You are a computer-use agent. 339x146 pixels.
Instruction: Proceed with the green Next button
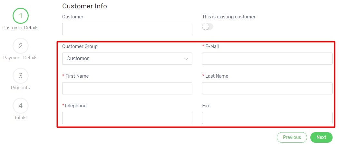point(321,137)
